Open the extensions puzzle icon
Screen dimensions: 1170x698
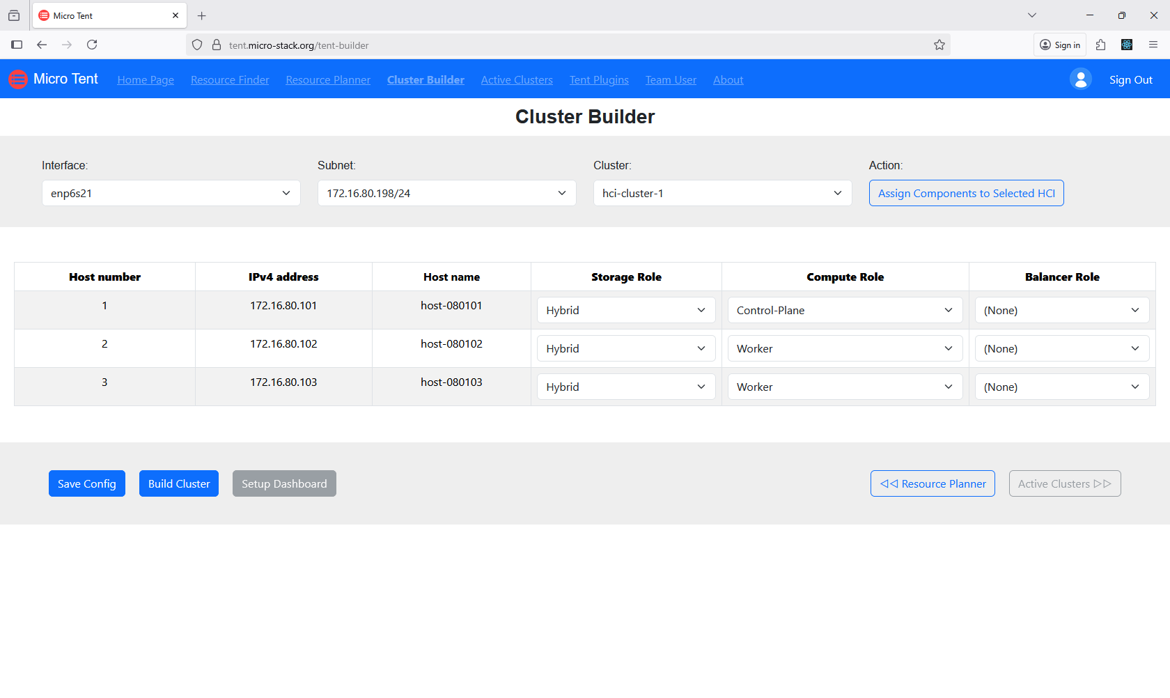coord(1101,45)
